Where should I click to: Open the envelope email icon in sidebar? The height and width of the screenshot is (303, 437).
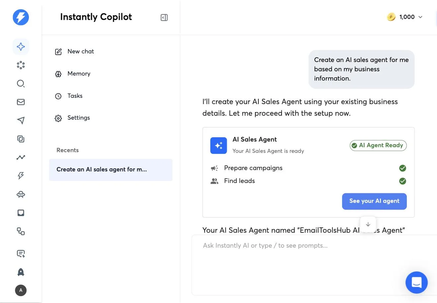point(21,102)
